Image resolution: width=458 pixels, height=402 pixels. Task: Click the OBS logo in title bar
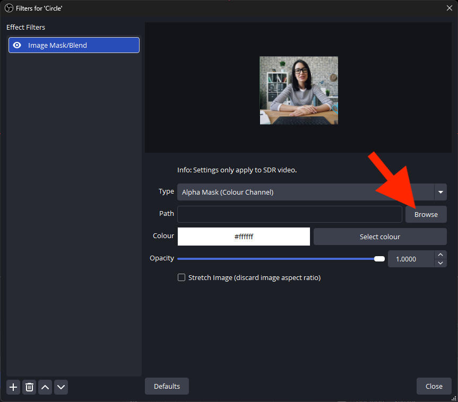[x=8, y=8]
